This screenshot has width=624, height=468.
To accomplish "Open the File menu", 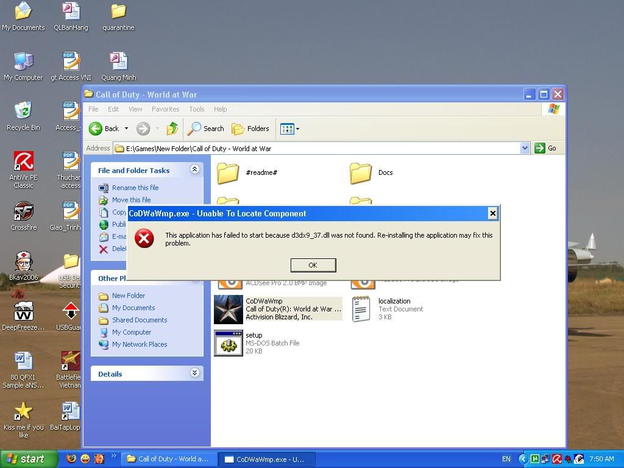I will point(93,109).
